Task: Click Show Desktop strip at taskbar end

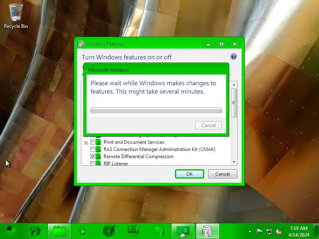Action: coord(316,231)
